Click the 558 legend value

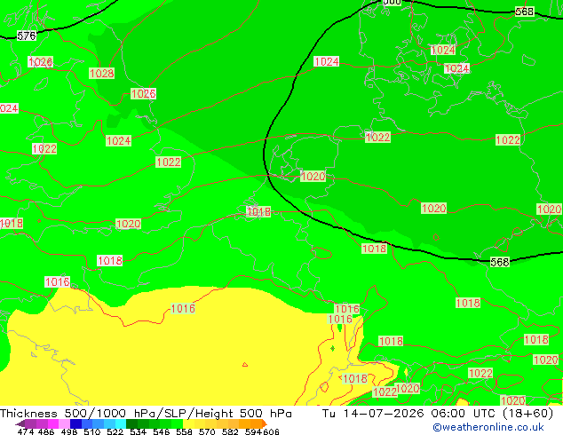coord(184,431)
